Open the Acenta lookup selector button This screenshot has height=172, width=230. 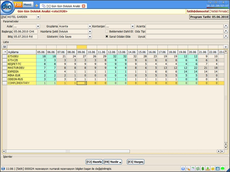pyautogui.click(x=226, y=26)
